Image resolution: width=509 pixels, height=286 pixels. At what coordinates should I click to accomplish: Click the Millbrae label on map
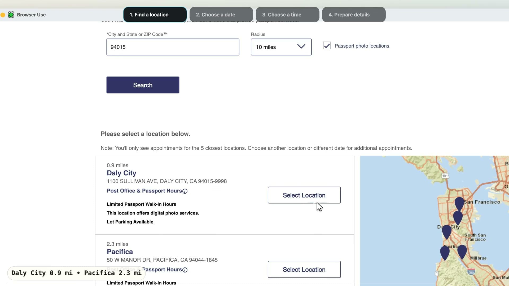(478, 258)
